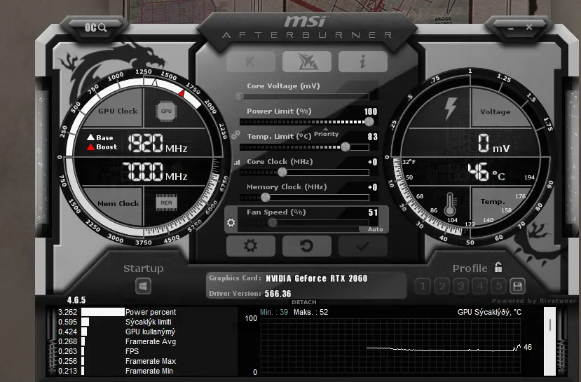Click the thermometer temperature icon

[x=450, y=205]
